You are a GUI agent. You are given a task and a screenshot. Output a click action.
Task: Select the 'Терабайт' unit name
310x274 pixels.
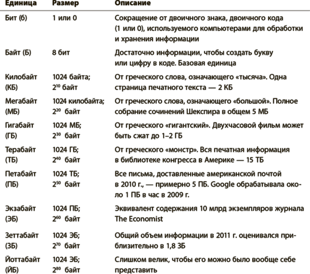click(20, 149)
